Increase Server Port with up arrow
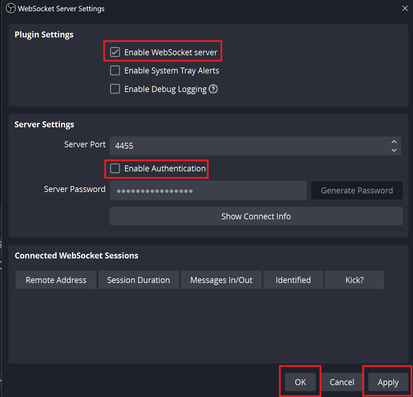This screenshot has height=397, width=413. pos(394,142)
